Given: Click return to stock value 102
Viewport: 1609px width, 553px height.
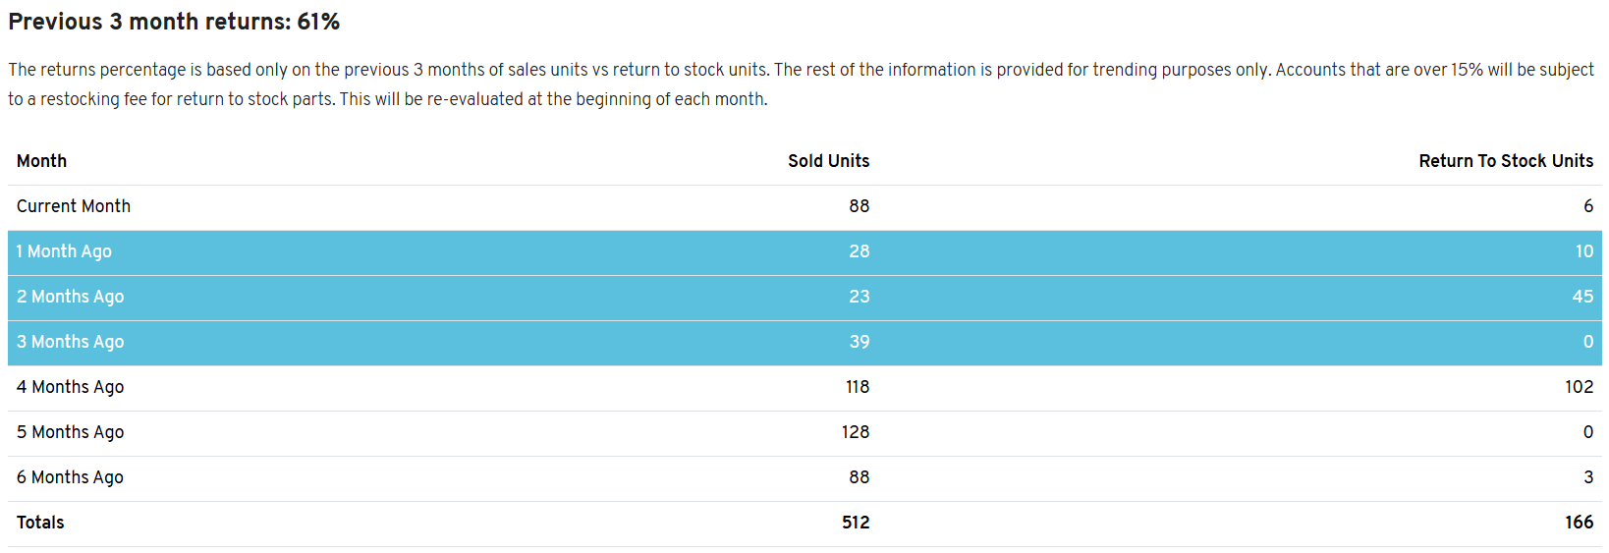Looking at the screenshot, I should [1579, 387].
